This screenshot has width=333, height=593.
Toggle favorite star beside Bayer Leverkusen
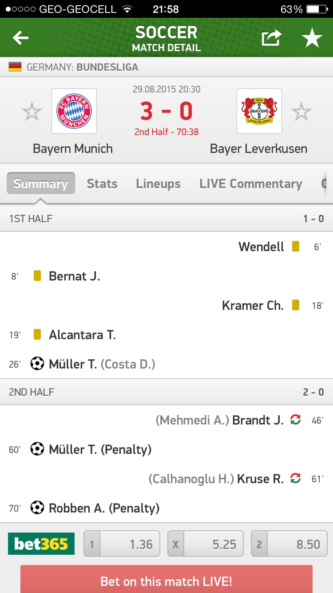301,112
